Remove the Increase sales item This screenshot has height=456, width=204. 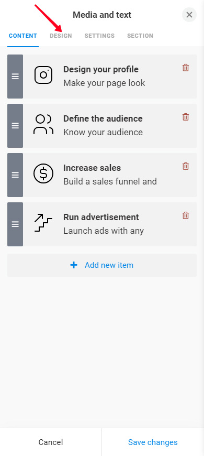point(185,166)
